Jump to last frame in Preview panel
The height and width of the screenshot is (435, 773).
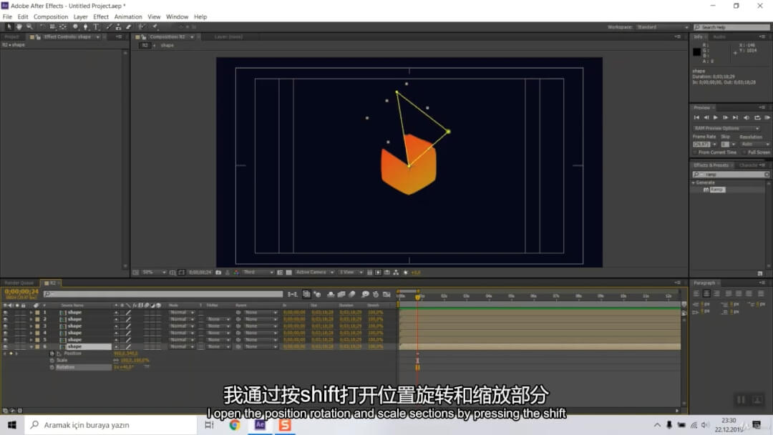(736, 118)
